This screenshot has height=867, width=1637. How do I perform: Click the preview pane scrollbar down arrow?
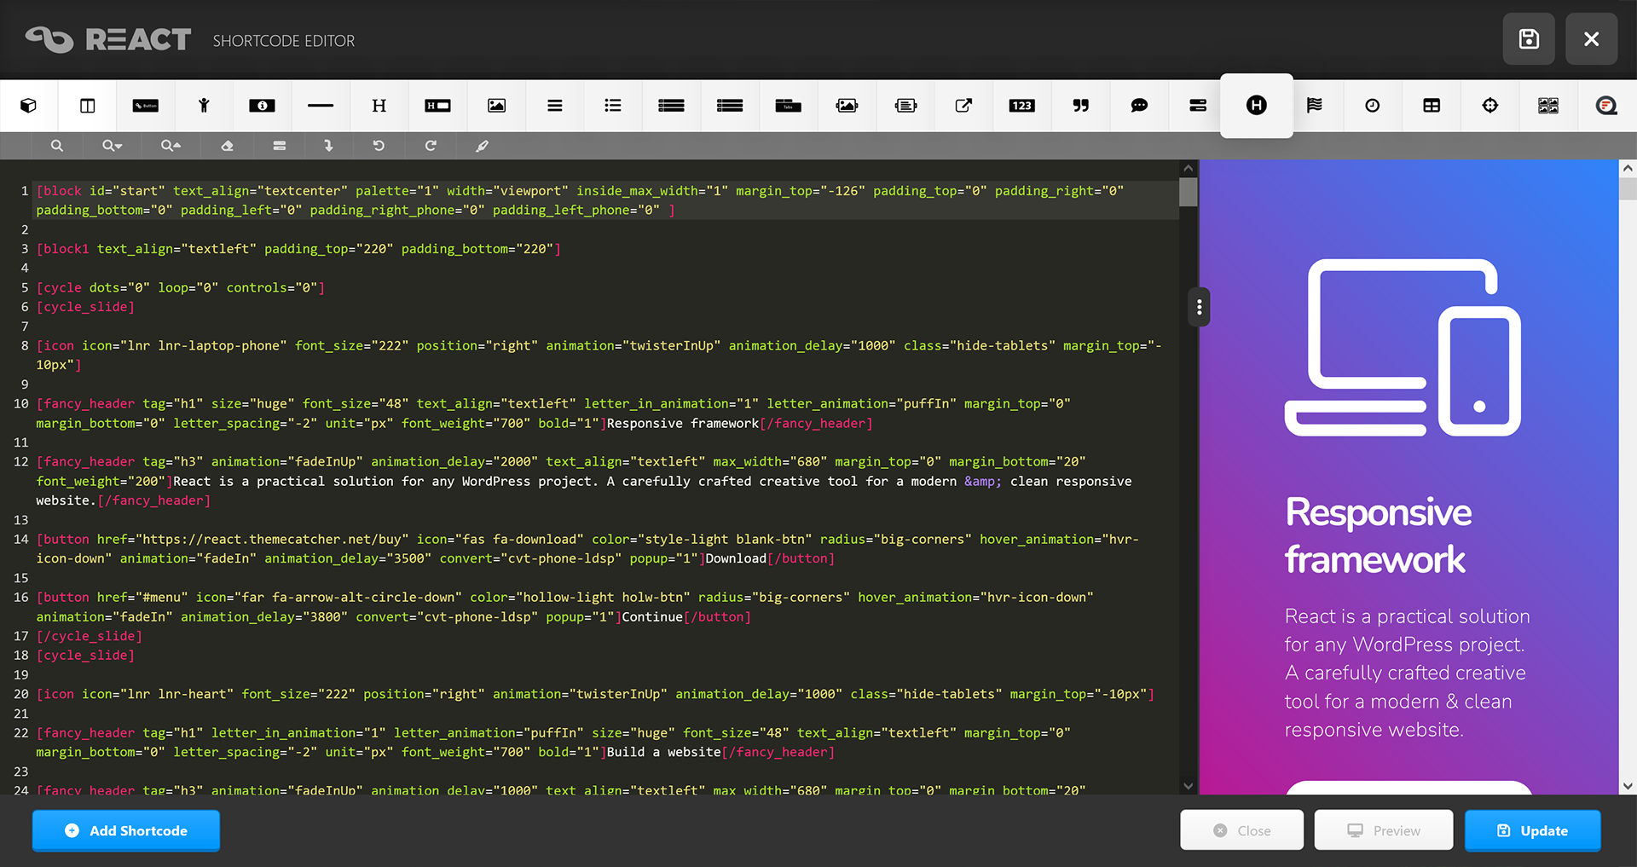1628,786
